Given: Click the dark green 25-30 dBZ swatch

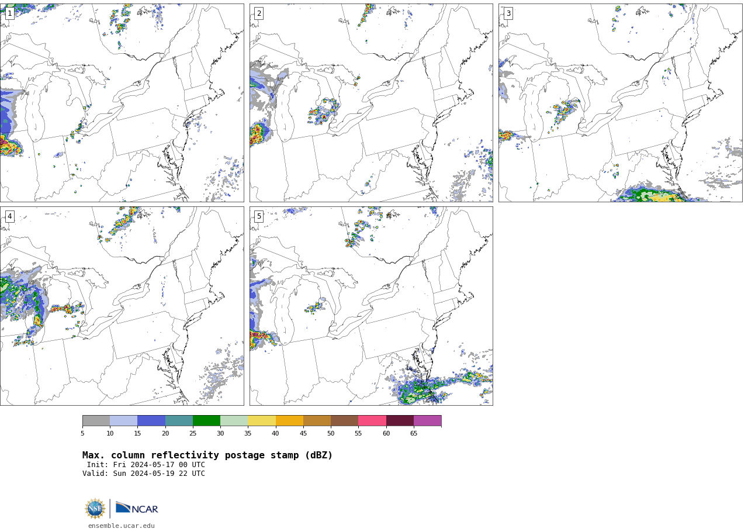Looking at the screenshot, I should pyautogui.click(x=206, y=421).
